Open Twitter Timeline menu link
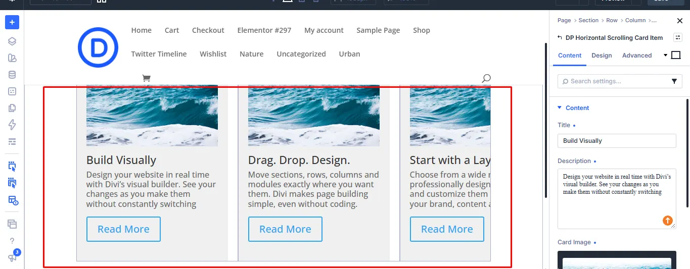 (x=159, y=54)
